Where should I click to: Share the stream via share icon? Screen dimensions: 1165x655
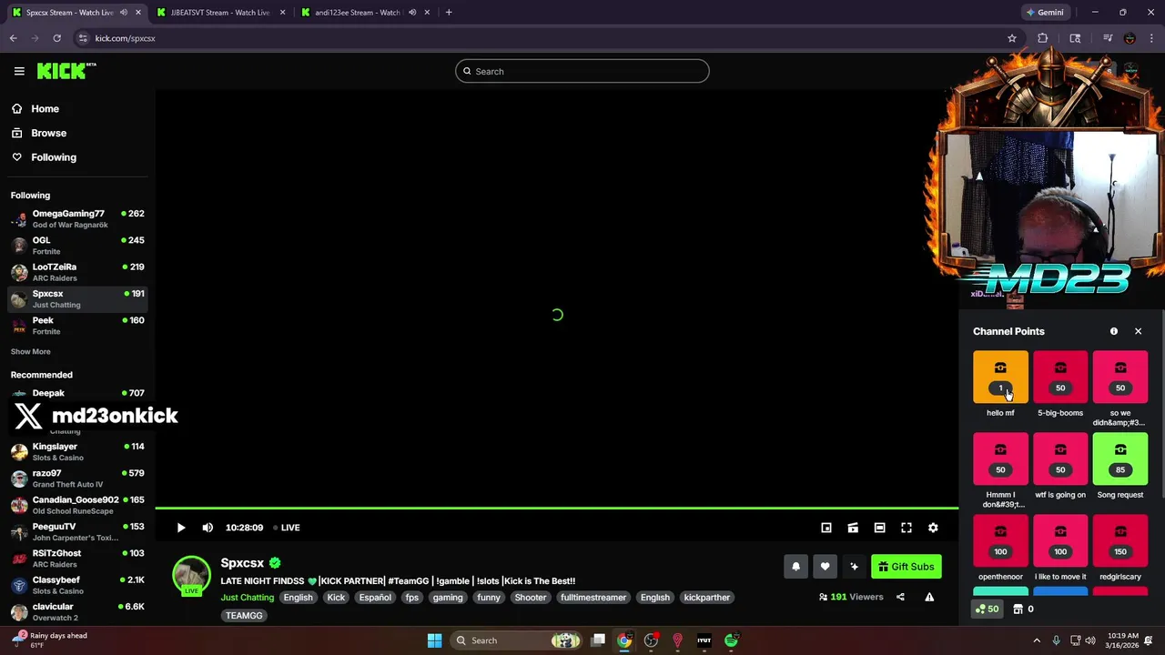pyautogui.click(x=900, y=598)
